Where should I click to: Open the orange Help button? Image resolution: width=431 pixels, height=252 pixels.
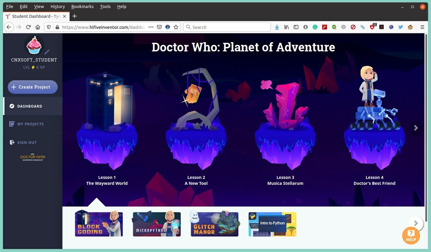click(411, 235)
